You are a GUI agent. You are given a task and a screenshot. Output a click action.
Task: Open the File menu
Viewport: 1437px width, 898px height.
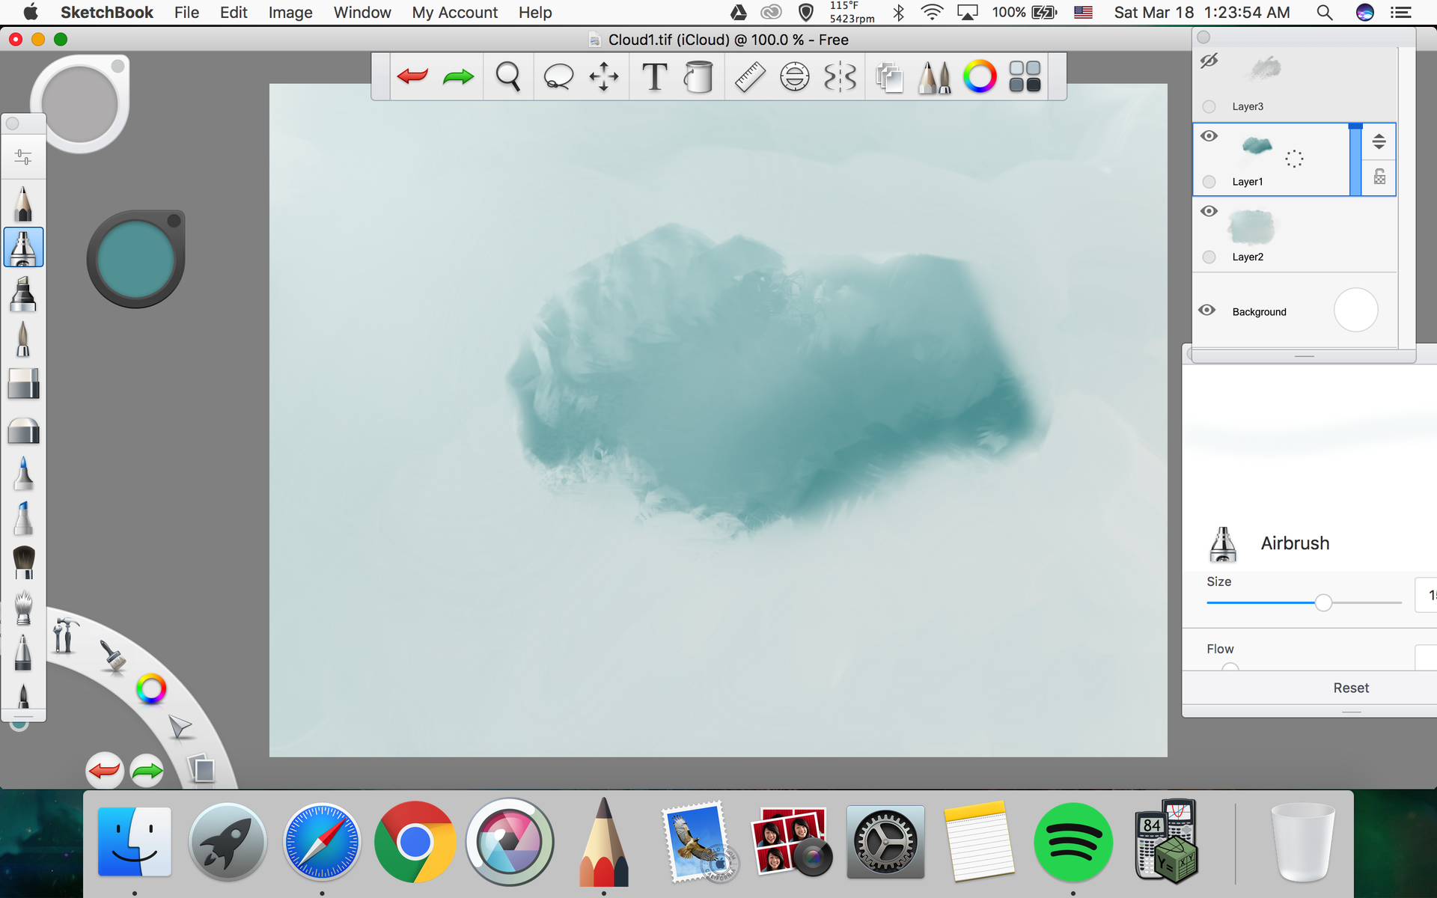186,13
